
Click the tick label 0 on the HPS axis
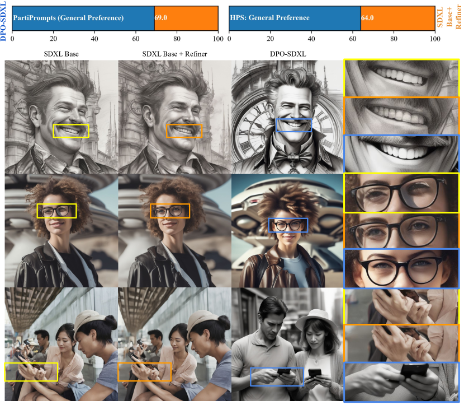tap(229, 39)
